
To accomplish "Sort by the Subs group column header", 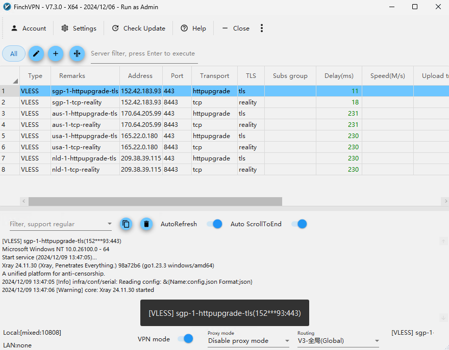I will pyautogui.click(x=290, y=76).
